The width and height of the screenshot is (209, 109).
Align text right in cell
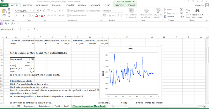point(55,15)
